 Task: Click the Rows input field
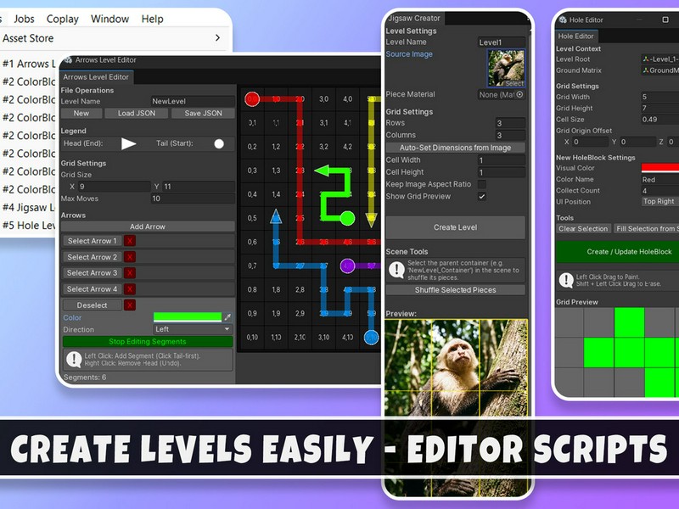510,123
